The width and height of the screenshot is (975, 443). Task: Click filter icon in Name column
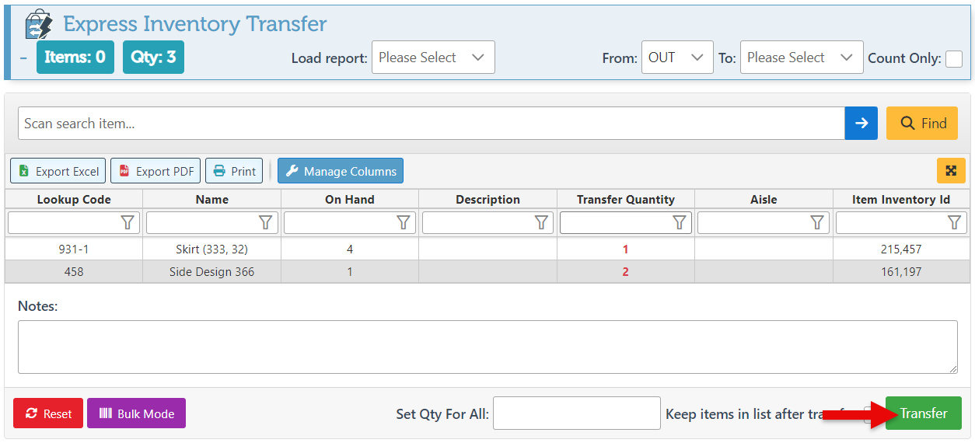click(266, 223)
